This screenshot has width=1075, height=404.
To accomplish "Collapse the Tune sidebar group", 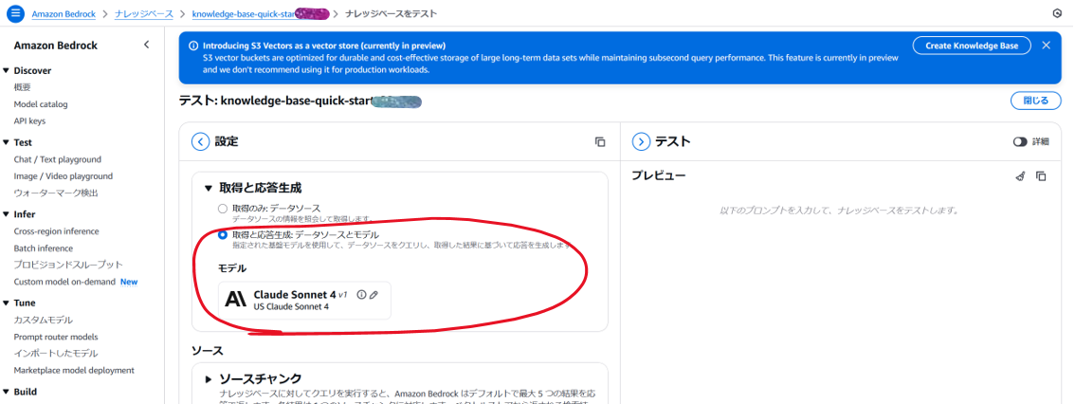I will [7, 303].
